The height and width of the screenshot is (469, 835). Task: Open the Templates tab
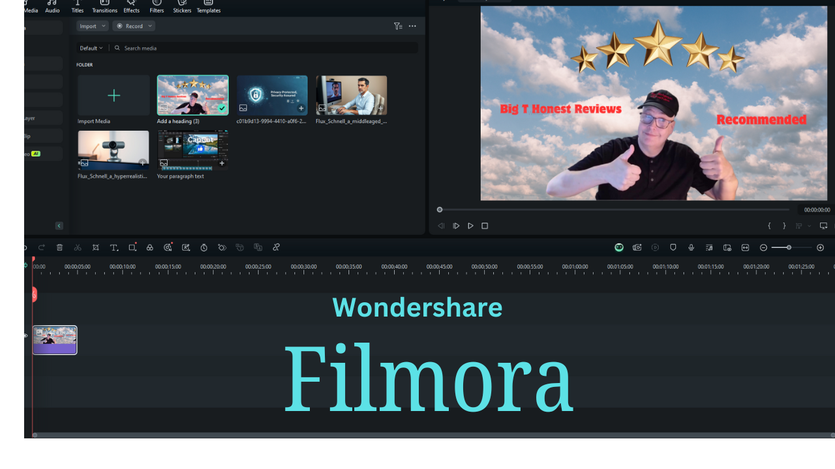209,7
